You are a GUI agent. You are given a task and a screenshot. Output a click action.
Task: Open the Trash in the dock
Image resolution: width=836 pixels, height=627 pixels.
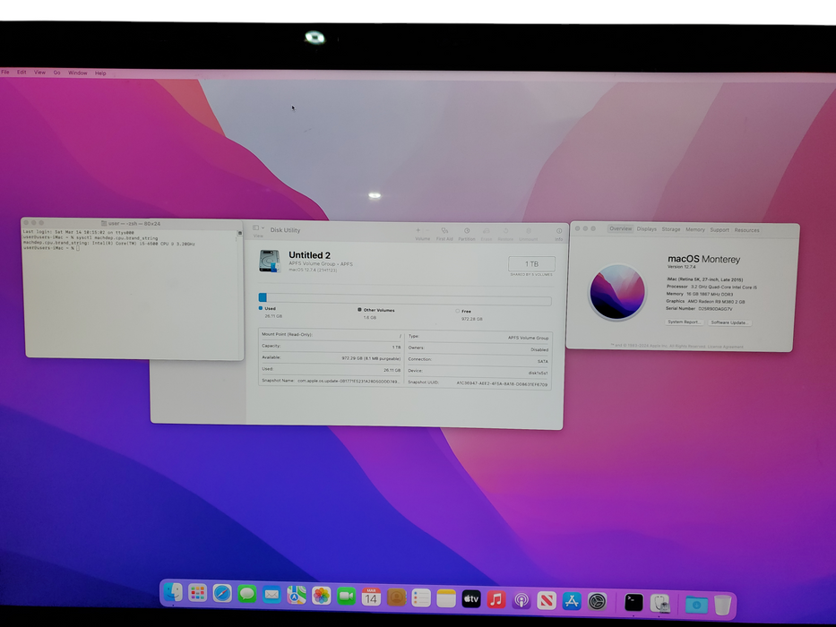pos(722,605)
